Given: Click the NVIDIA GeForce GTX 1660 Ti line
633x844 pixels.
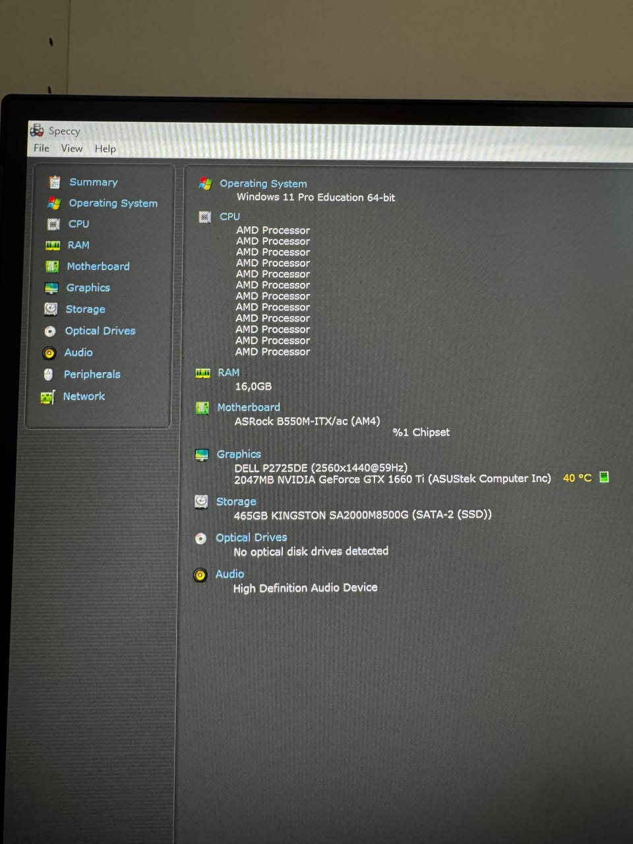Looking at the screenshot, I should (392, 479).
